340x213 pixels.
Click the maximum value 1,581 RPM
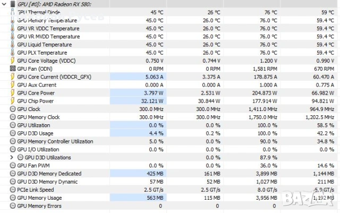click(265, 69)
